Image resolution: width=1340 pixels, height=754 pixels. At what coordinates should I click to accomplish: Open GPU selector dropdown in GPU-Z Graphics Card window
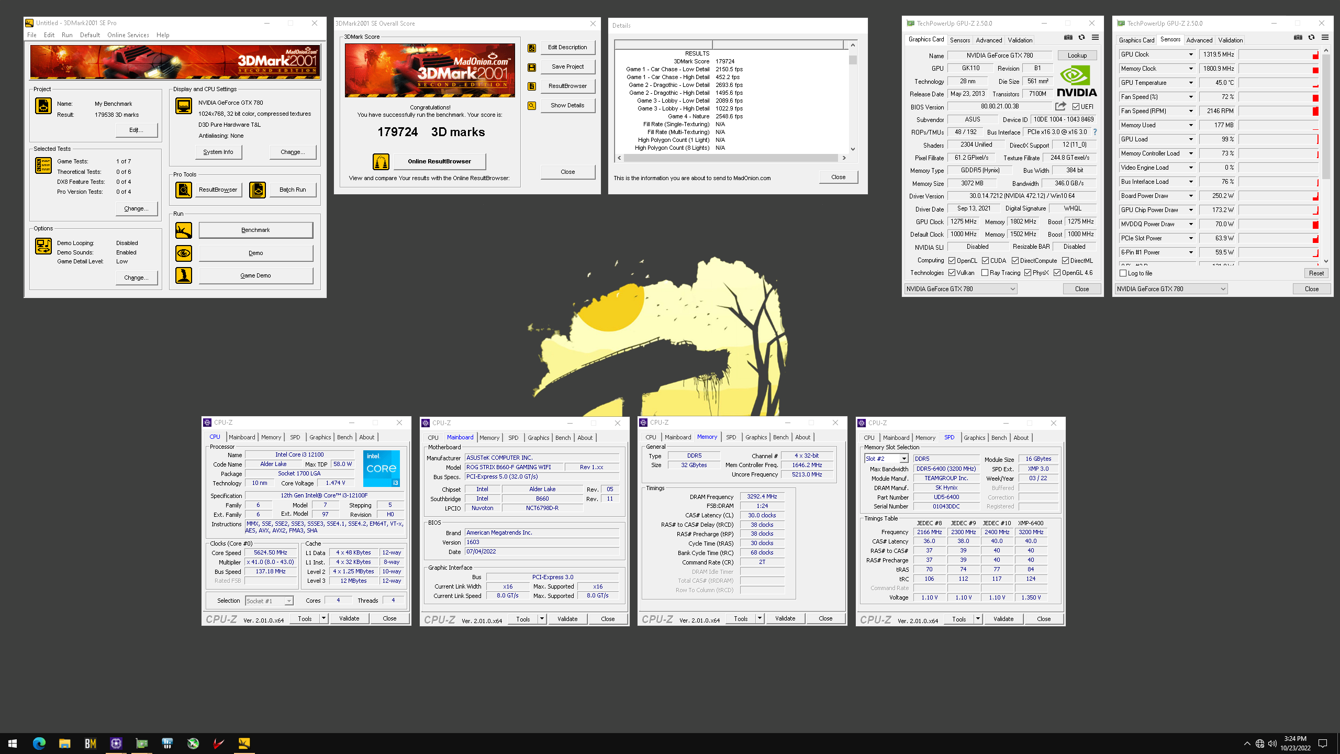(x=961, y=289)
